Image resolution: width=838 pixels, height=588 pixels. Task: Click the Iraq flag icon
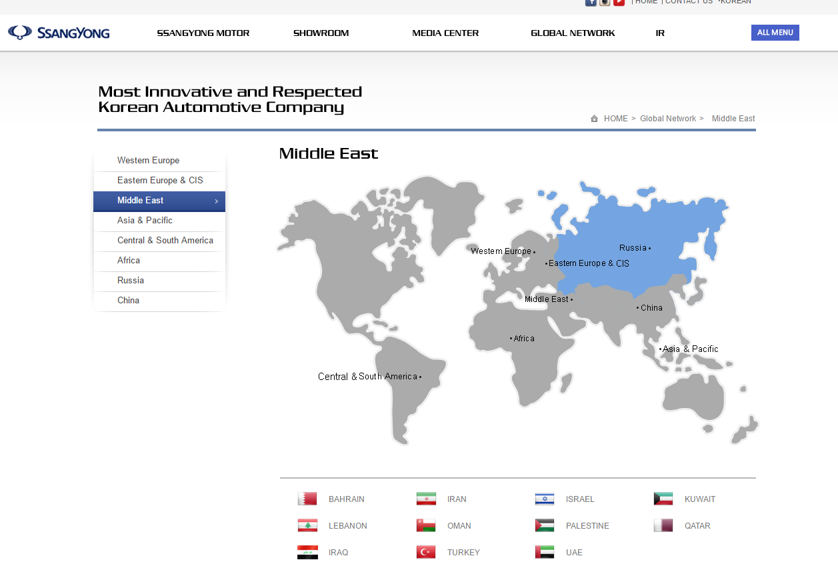click(307, 552)
